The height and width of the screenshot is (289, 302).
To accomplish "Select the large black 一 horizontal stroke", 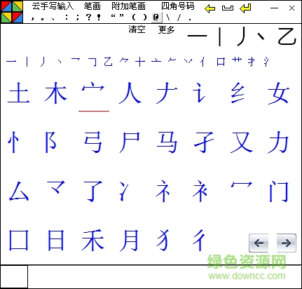I will pyautogui.click(x=198, y=36).
